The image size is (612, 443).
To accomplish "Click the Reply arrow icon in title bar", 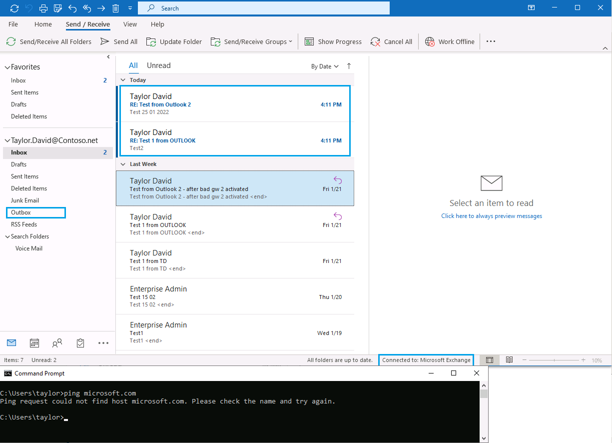I will pos(72,8).
